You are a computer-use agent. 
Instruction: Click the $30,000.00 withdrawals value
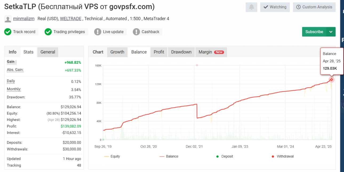(72, 149)
